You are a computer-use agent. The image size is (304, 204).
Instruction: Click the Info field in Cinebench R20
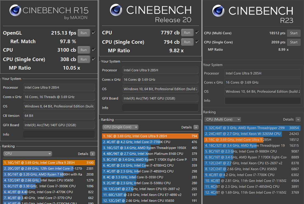[x=160, y=108]
